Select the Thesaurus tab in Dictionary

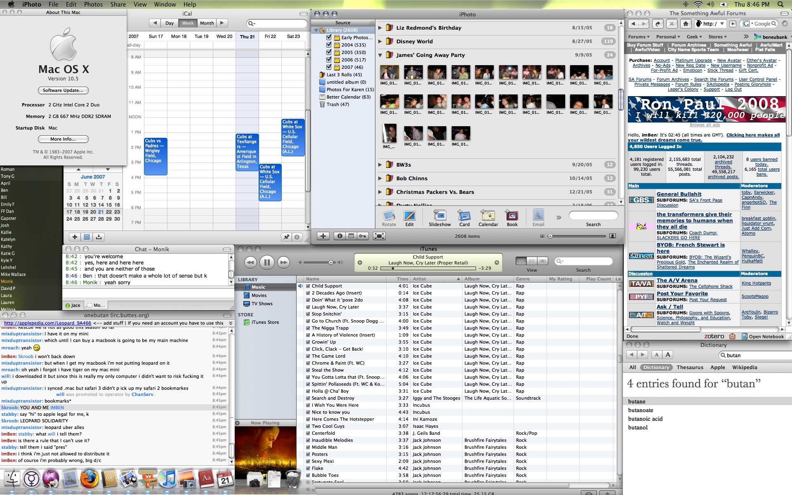(x=690, y=367)
